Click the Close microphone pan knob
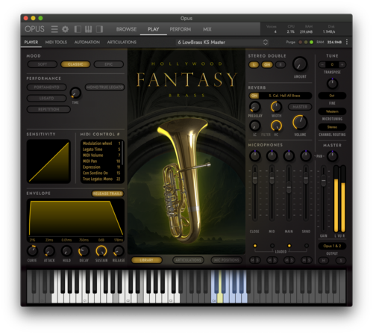 coord(255,156)
